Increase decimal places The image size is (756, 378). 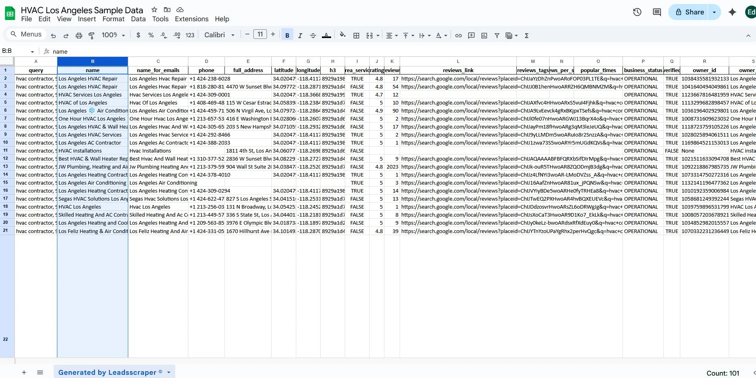tap(177, 35)
